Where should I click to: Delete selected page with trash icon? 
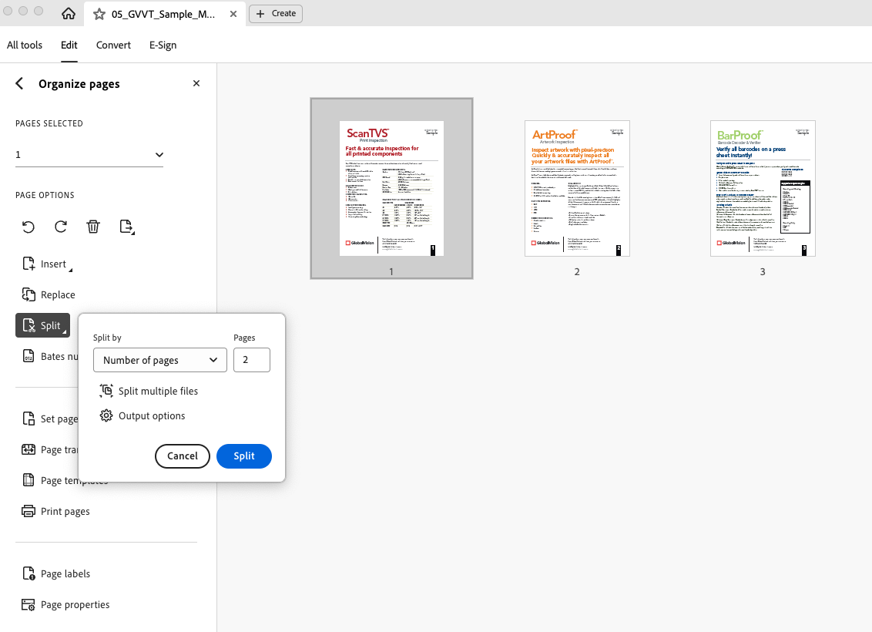[93, 227]
